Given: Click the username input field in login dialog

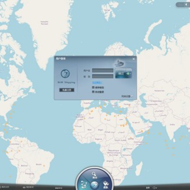Looking at the screenshot, I should [103, 71].
